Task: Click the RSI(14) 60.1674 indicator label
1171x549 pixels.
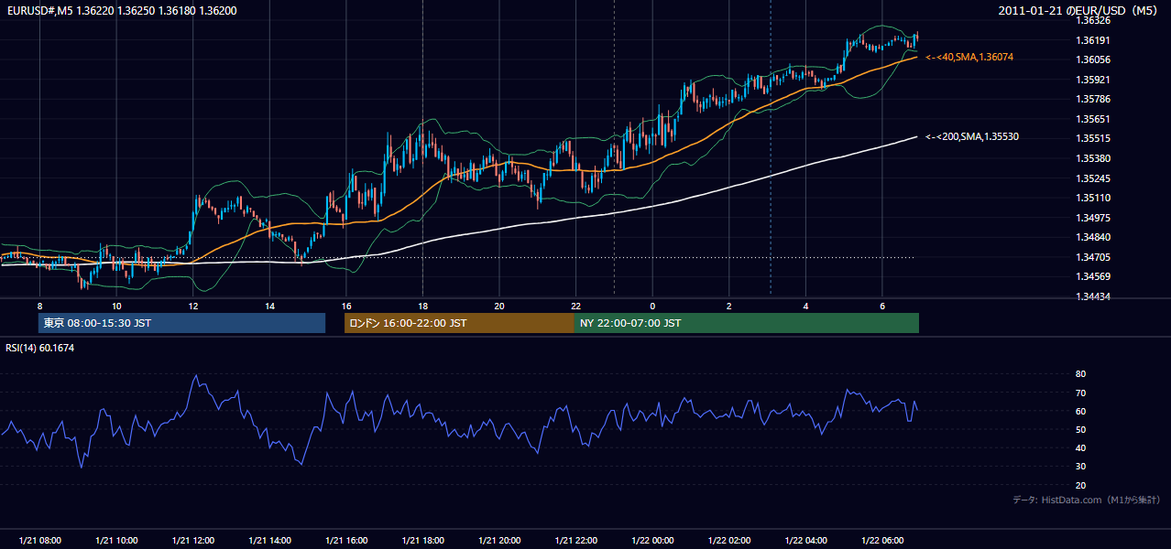Action: tap(39, 348)
